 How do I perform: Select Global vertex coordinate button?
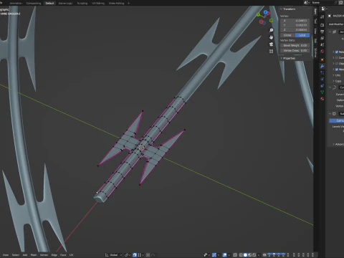coord(287,35)
